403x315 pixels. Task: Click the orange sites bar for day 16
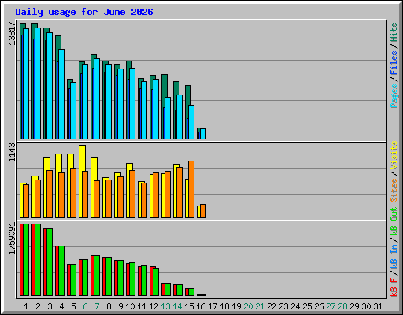click(x=203, y=211)
